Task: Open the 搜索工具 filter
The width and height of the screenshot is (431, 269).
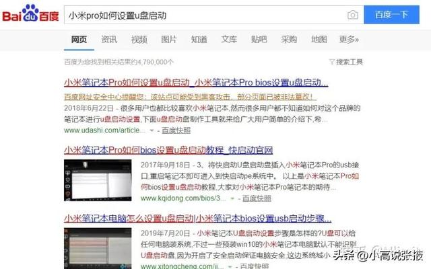Action: coord(346,62)
